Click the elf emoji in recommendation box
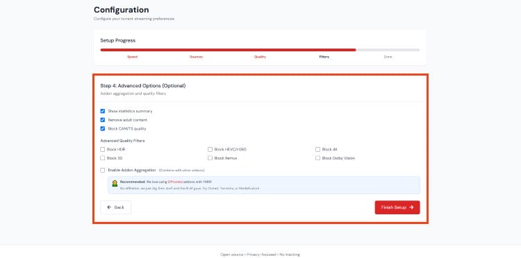This screenshot has width=521, height=258. click(x=115, y=183)
